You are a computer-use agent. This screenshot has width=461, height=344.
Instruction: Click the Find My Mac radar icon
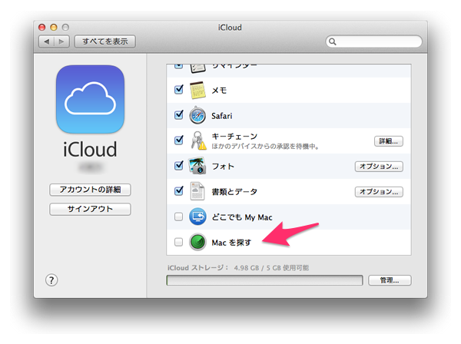(197, 242)
